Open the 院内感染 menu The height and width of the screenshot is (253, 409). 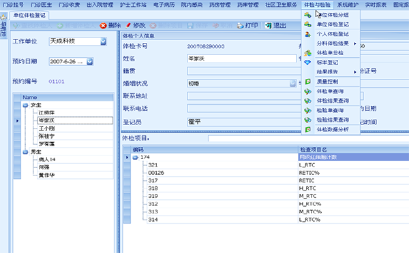click(192, 5)
